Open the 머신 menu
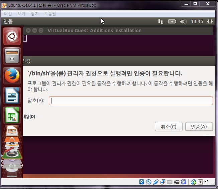The image size is (218, 189). [8, 14]
